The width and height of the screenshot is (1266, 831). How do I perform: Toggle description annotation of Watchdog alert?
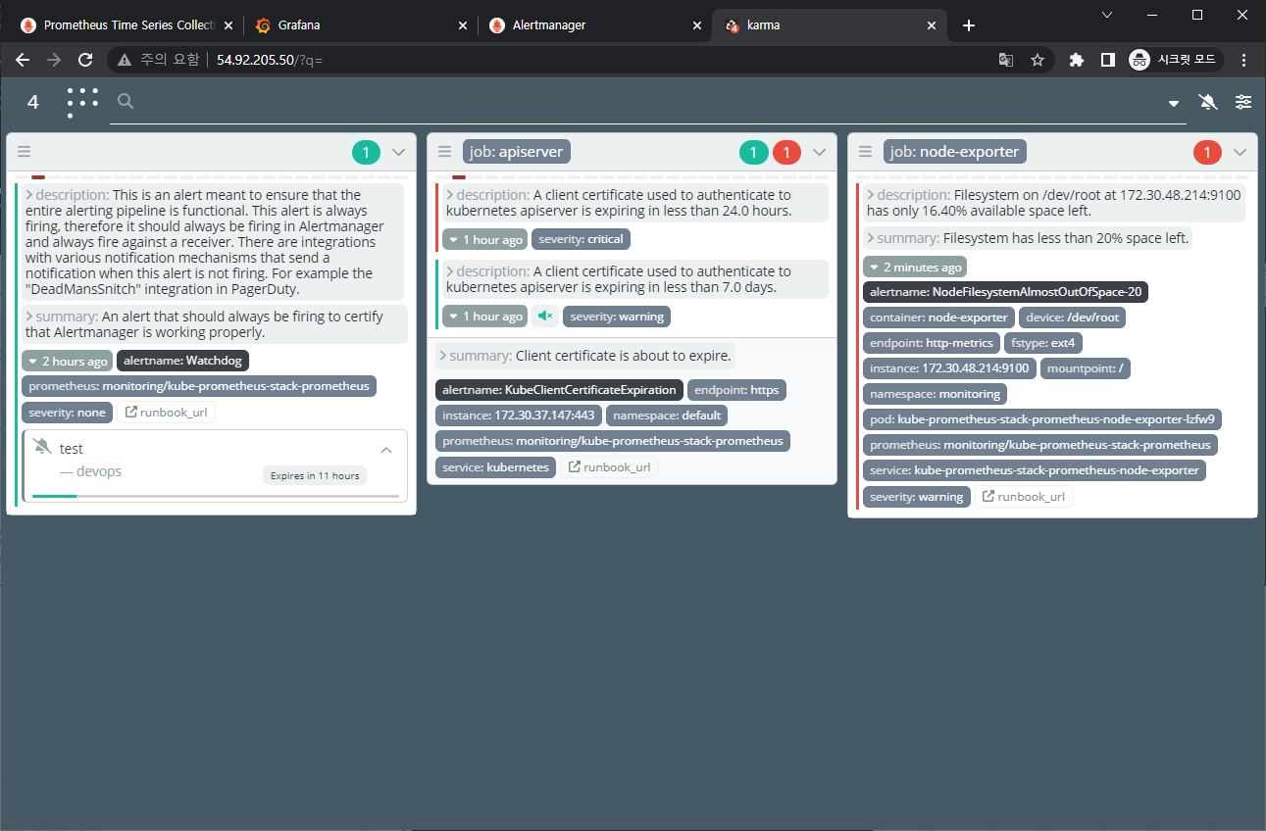pos(213,242)
